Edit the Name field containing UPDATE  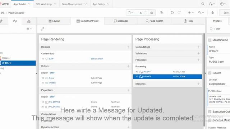(219, 51)
